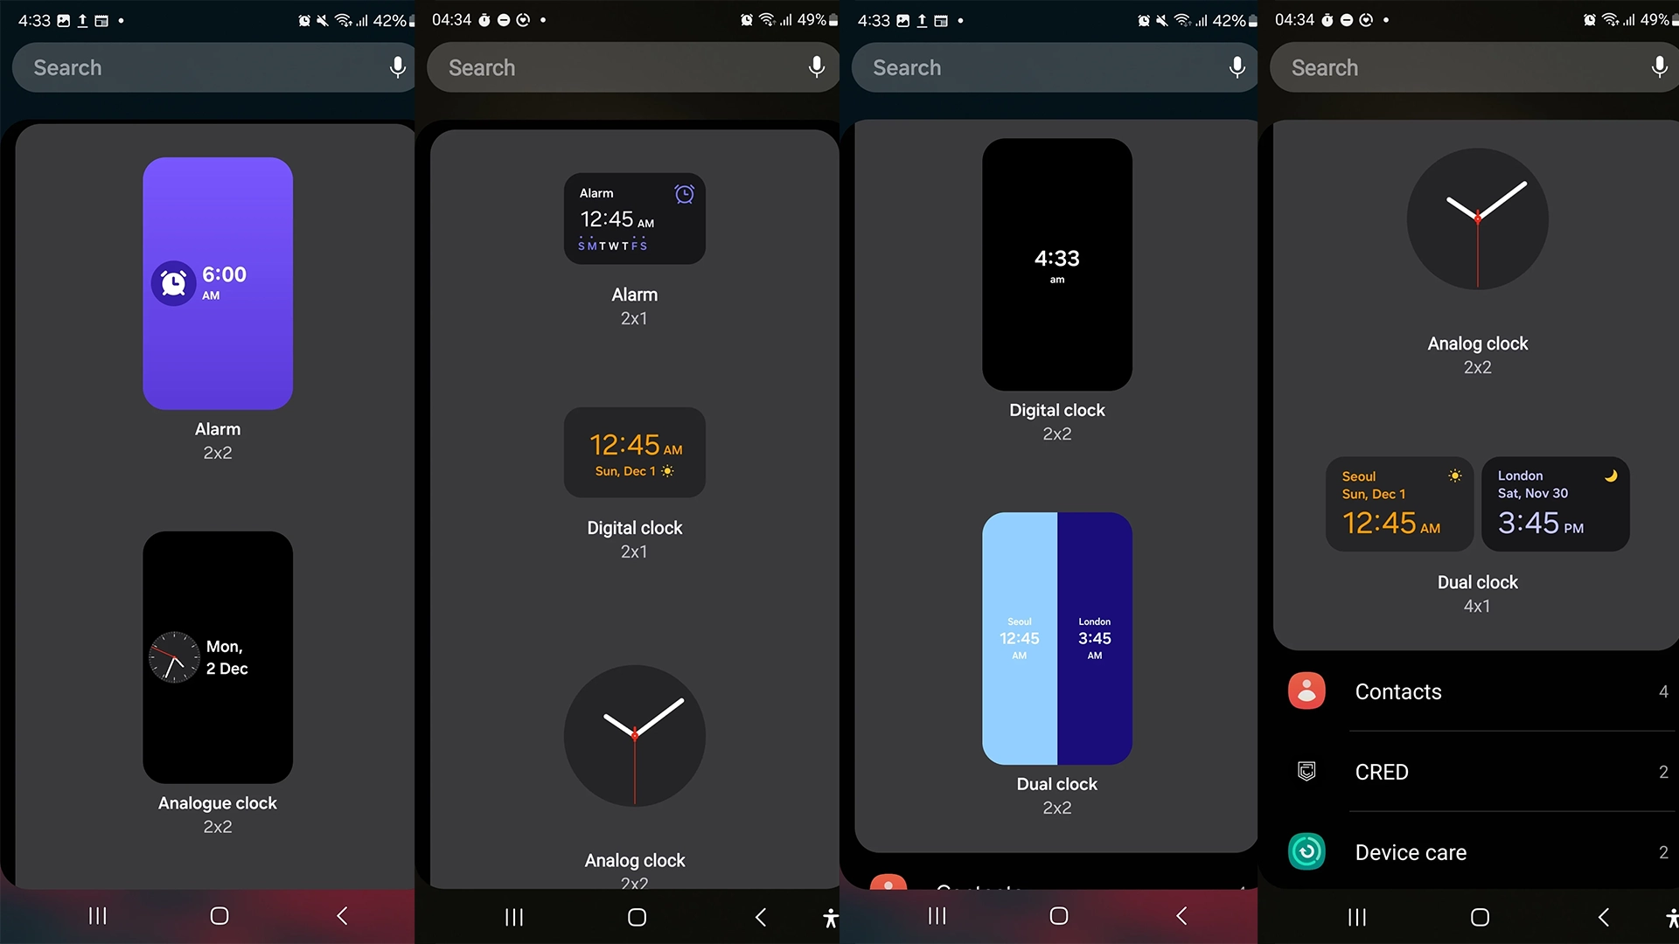This screenshot has width=1679, height=944.
Task: Tap the recents navigation button
Action: [x=98, y=918]
